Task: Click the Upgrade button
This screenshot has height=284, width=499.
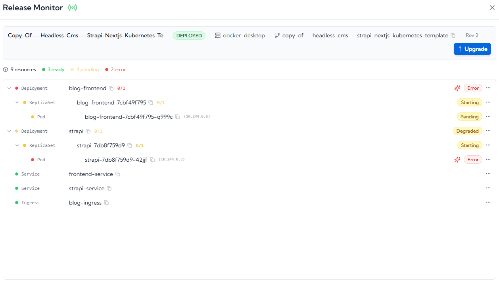Action: [x=472, y=49]
